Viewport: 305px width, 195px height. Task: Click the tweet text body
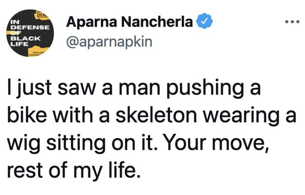(x=152, y=128)
